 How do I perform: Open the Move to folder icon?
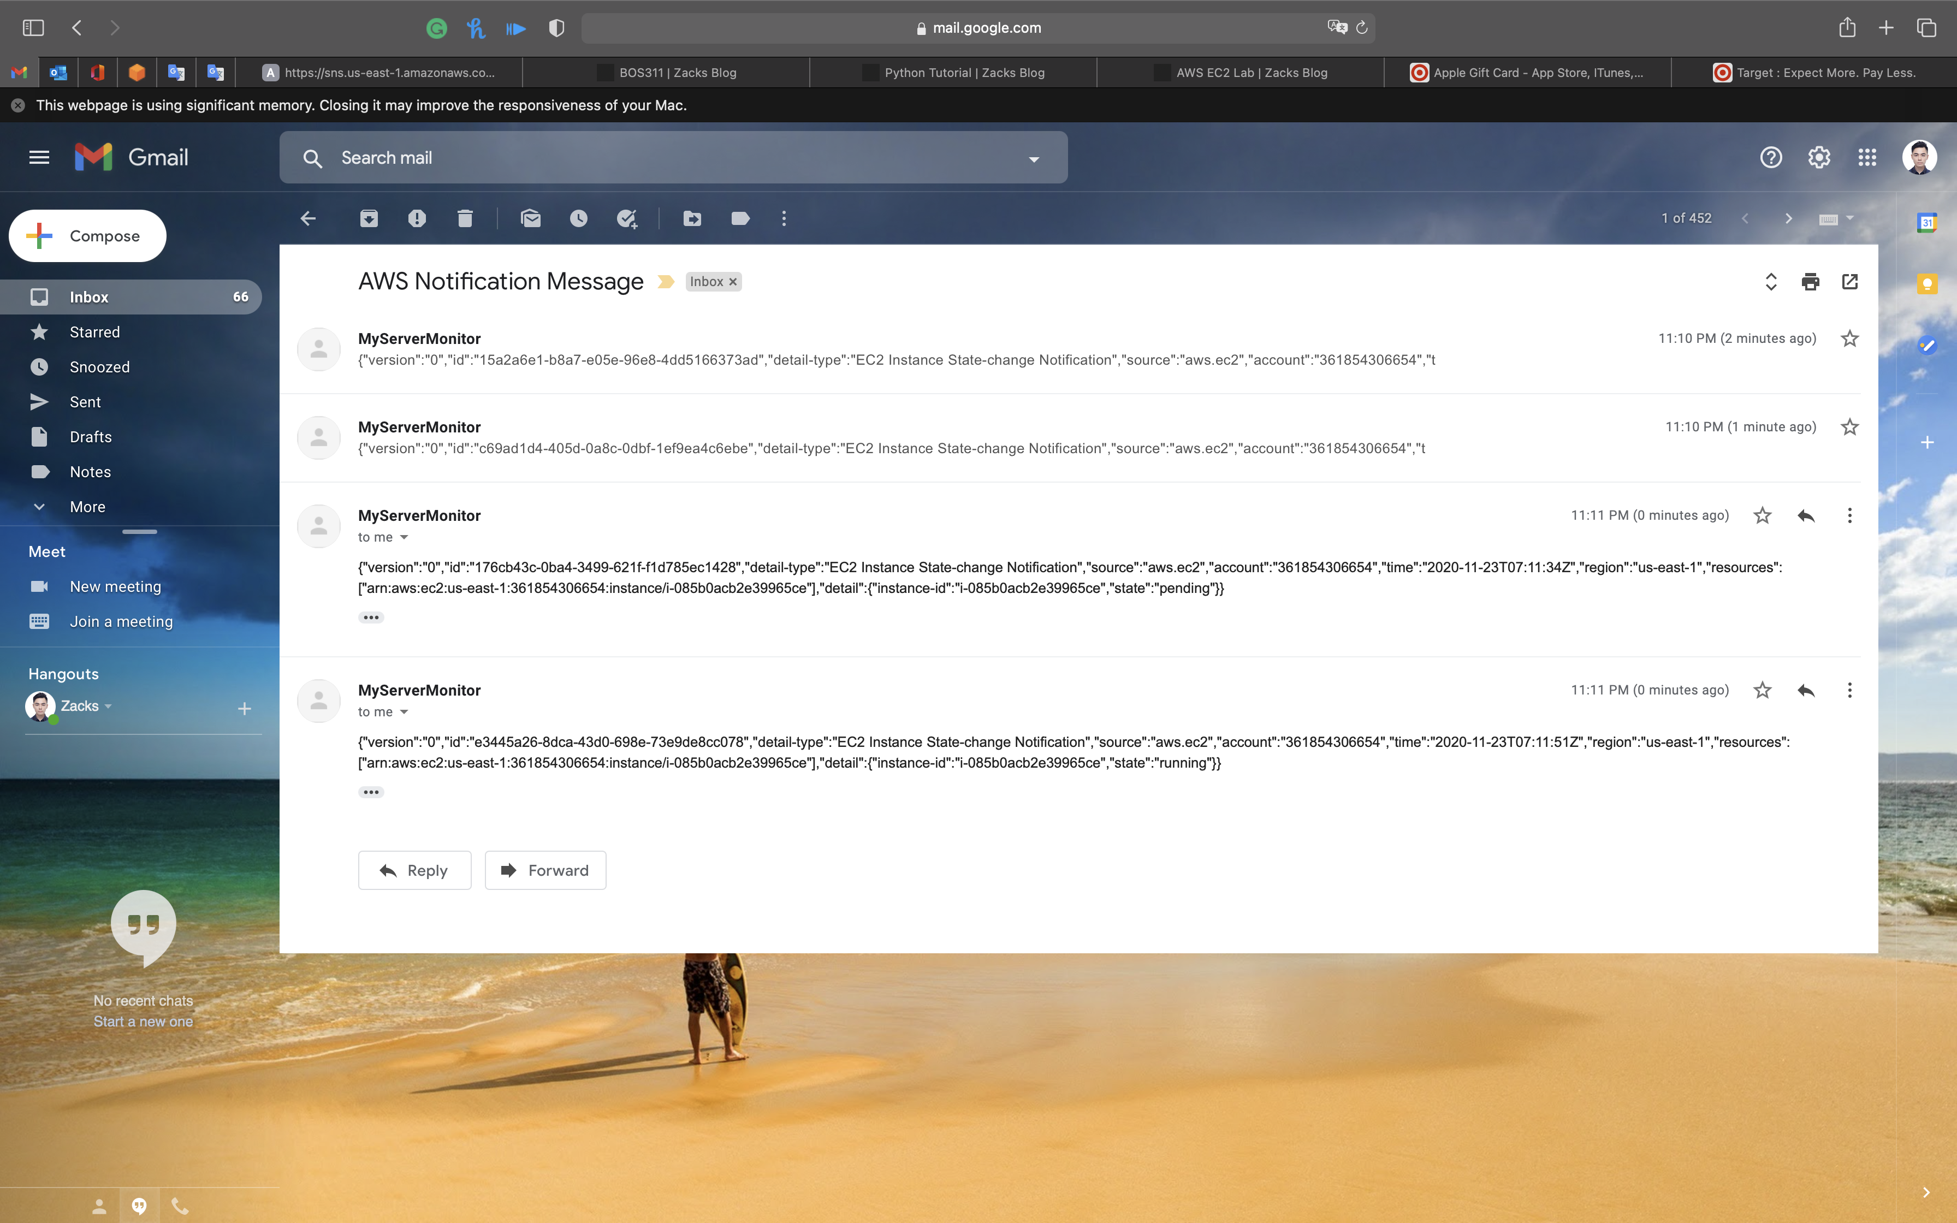(692, 218)
